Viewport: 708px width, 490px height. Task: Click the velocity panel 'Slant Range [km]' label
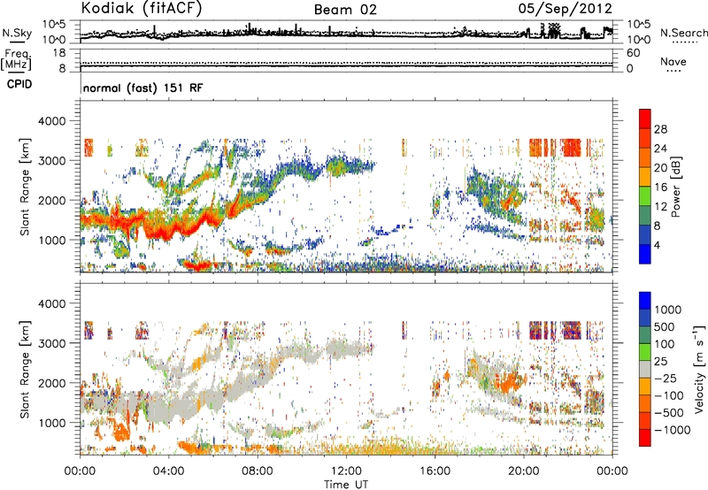click(x=25, y=369)
